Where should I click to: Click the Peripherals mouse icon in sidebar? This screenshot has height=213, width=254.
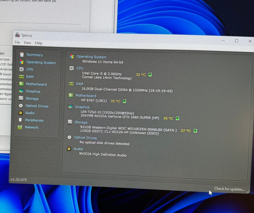20,120
